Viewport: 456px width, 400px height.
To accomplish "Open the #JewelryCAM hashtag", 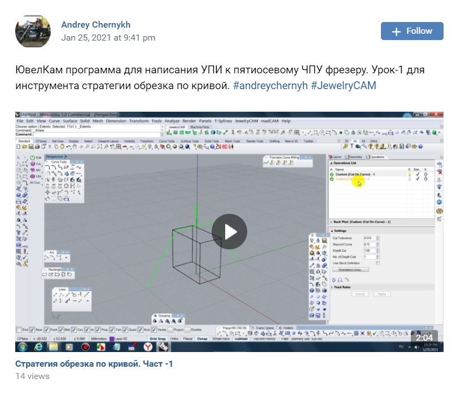I will (344, 85).
